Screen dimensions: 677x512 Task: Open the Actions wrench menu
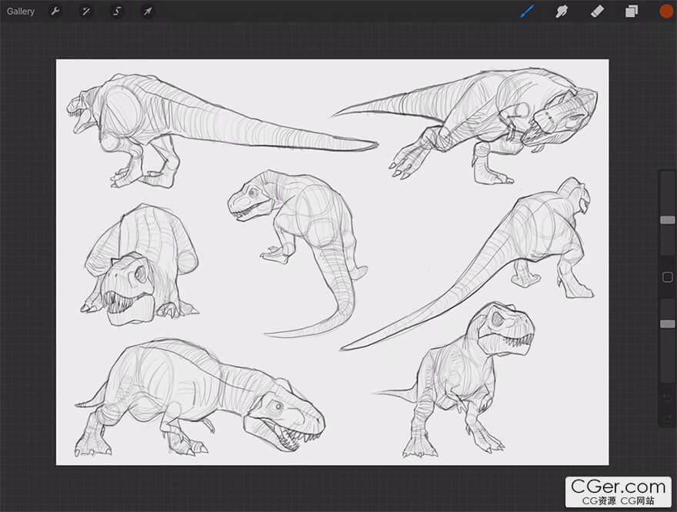55,12
